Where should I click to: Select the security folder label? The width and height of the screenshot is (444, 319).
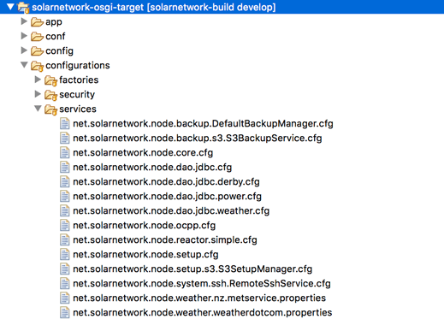[77, 95]
